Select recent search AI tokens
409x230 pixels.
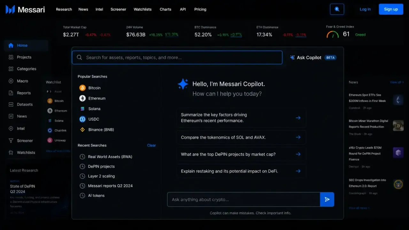click(92, 195)
